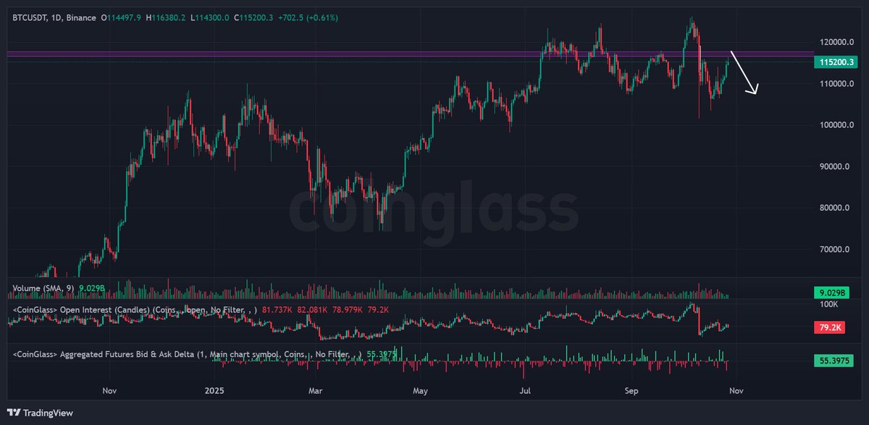Click the 100000.0 price axis label
Screen dimensions: 869x425
pyautogui.click(x=838, y=125)
